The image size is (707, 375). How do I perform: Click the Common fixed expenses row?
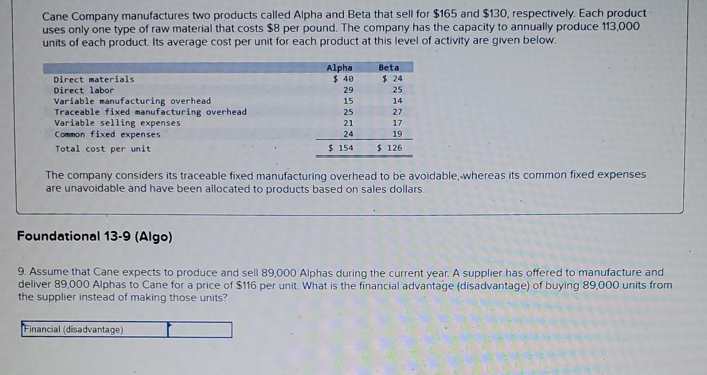[107, 134]
